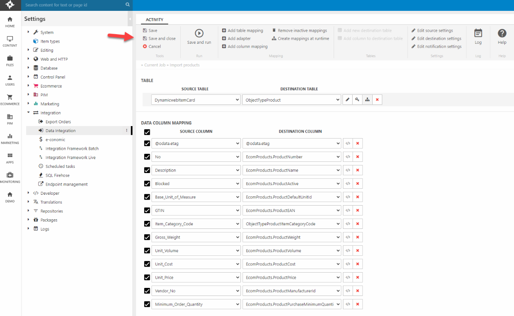Click the Help question mark icon

(x=502, y=33)
